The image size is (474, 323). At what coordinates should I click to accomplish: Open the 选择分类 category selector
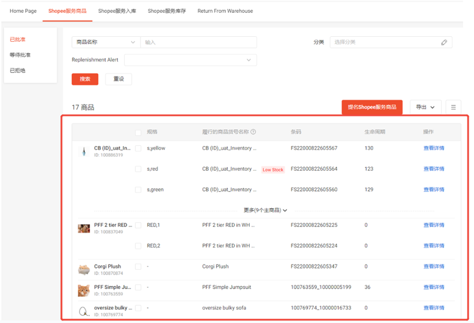click(x=391, y=42)
